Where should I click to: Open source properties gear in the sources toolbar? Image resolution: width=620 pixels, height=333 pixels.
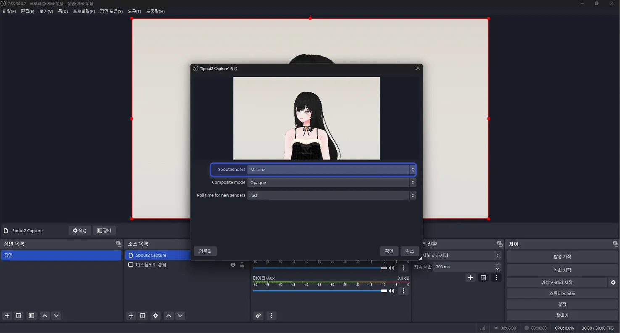tap(156, 316)
